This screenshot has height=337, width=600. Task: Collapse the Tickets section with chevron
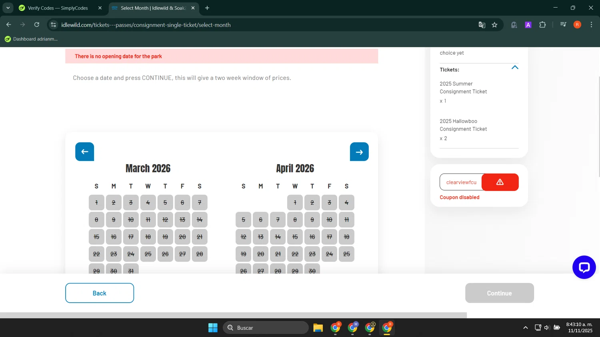515,67
